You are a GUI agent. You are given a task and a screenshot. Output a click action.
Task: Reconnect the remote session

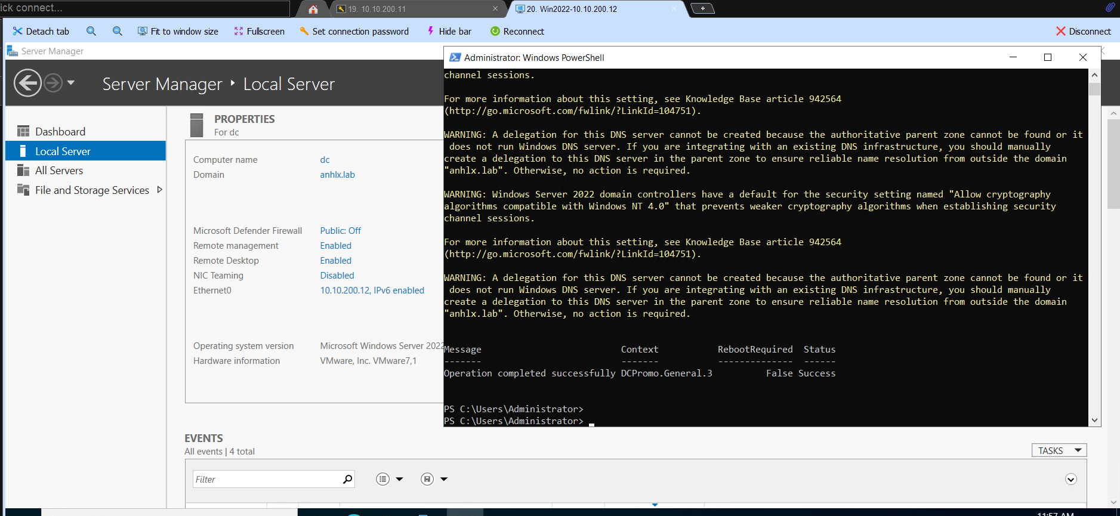pos(517,31)
